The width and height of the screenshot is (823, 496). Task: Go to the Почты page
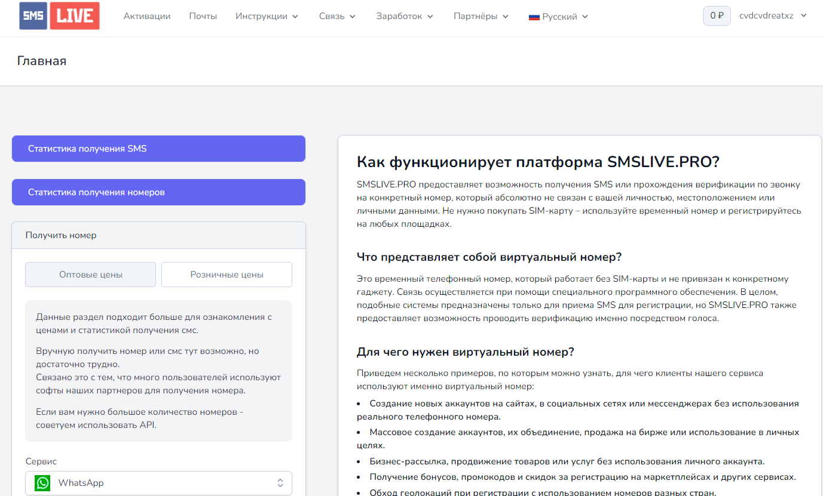[x=203, y=16]
